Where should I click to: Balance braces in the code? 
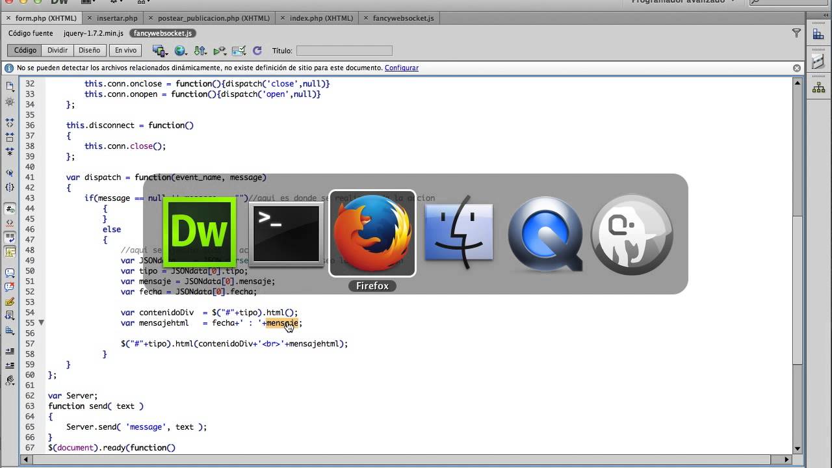pos(10,187)
